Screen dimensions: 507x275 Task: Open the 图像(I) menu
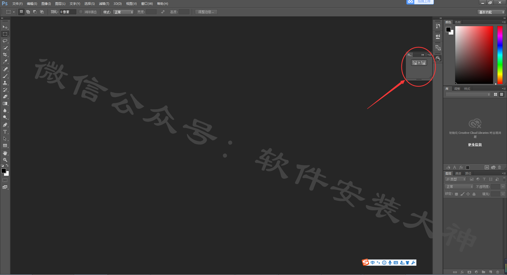coord(46,4)
